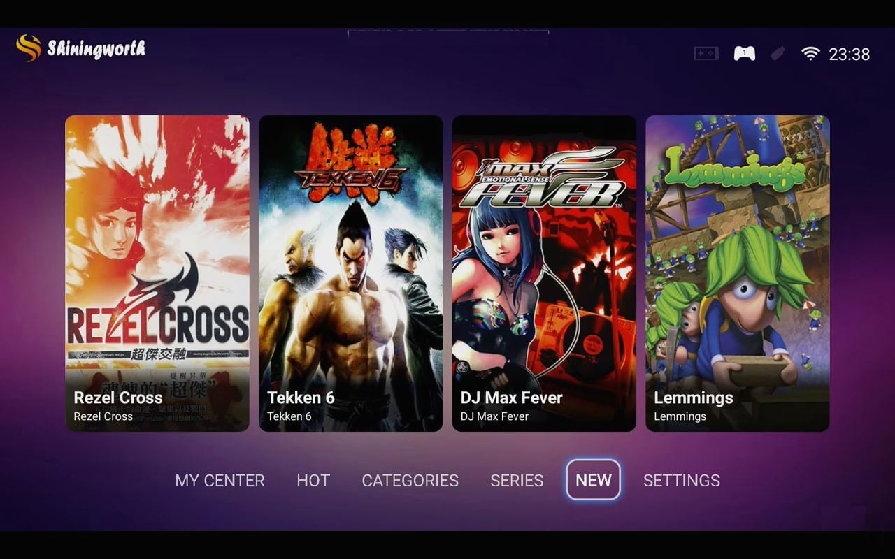
Task: Open the SETTINGS tab
Action: pos(682,481)
